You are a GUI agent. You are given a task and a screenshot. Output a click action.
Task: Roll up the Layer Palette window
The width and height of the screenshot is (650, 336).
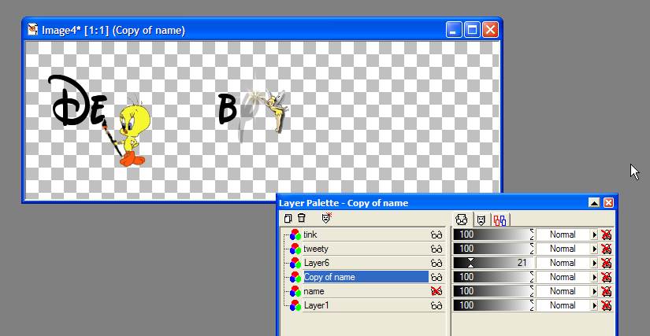point(594,203)
